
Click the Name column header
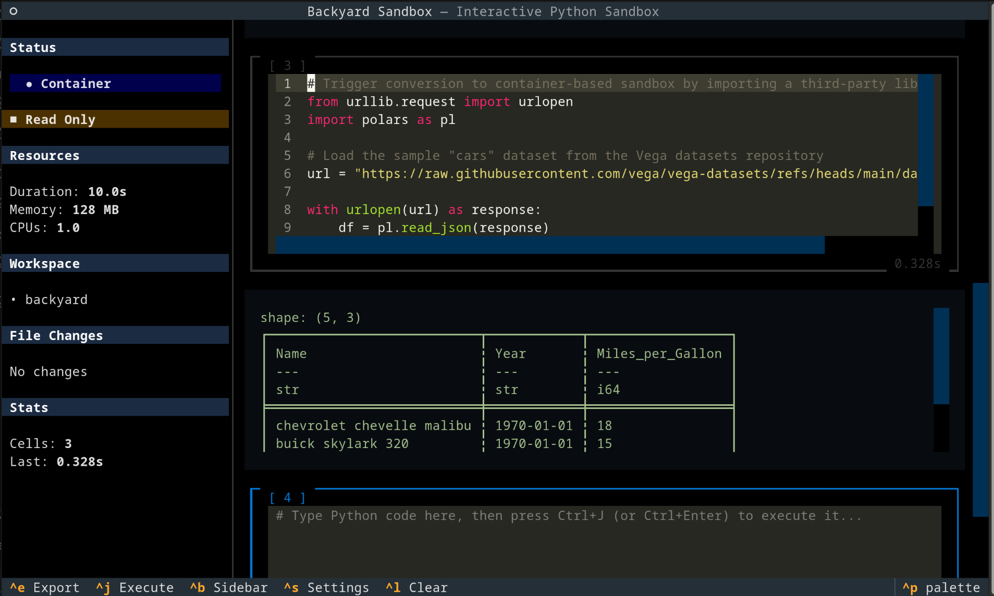point(291,353)
